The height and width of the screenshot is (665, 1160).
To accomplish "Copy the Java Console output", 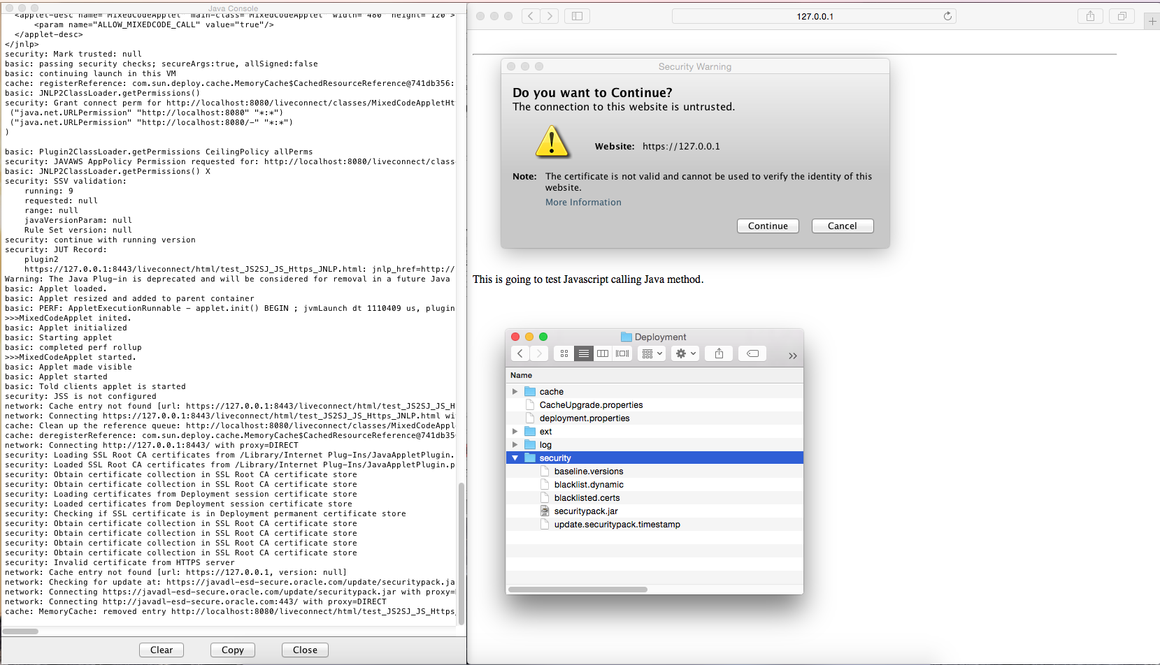I will pos(232,650).
